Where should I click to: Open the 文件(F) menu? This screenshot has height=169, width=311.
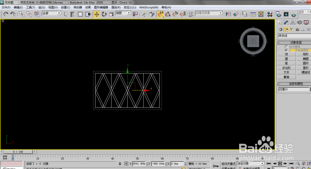point(6,7)
